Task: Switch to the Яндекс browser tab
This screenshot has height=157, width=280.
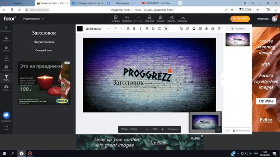Action: tap(17, 3)
